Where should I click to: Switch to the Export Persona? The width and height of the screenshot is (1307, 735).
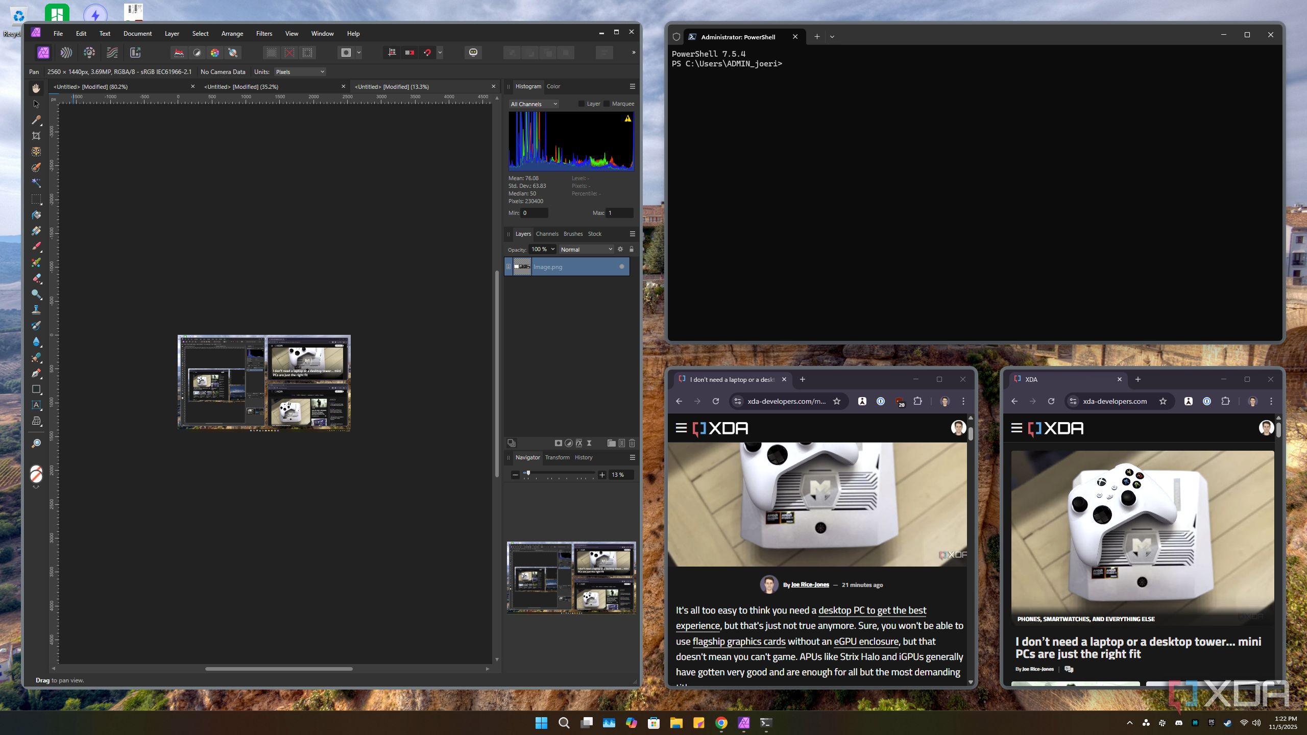135,53
